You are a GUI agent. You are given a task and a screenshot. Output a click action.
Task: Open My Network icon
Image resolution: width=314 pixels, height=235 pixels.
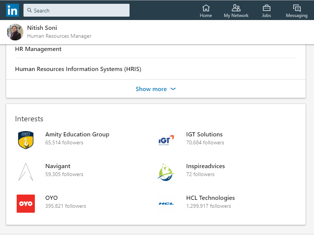tap(236, 8)
